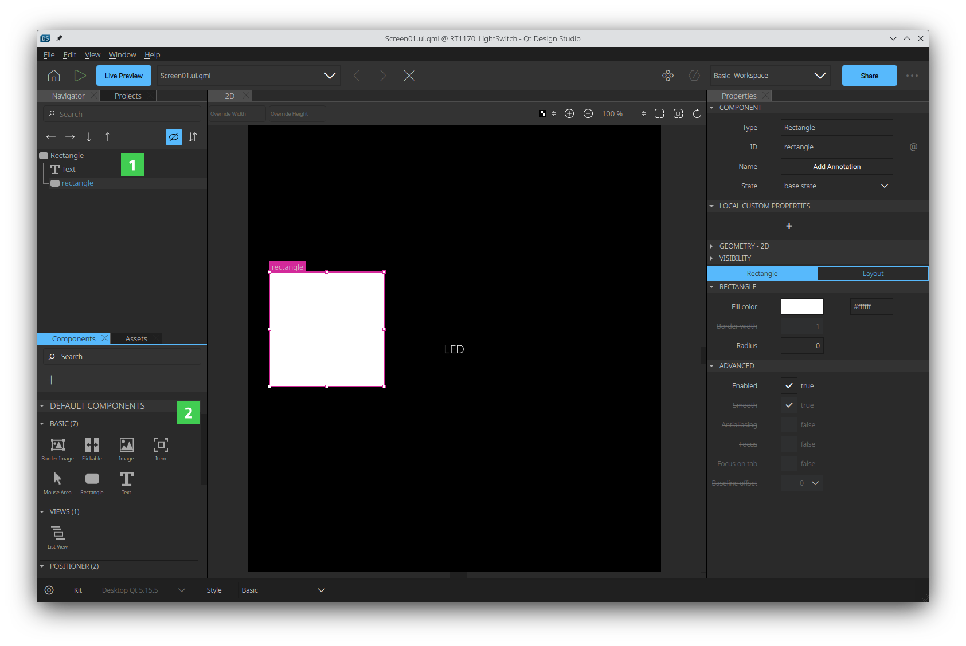Toggle the Smooth checkbox
The height and width of the screenshot is (646, 966).
tap(789, 405)
